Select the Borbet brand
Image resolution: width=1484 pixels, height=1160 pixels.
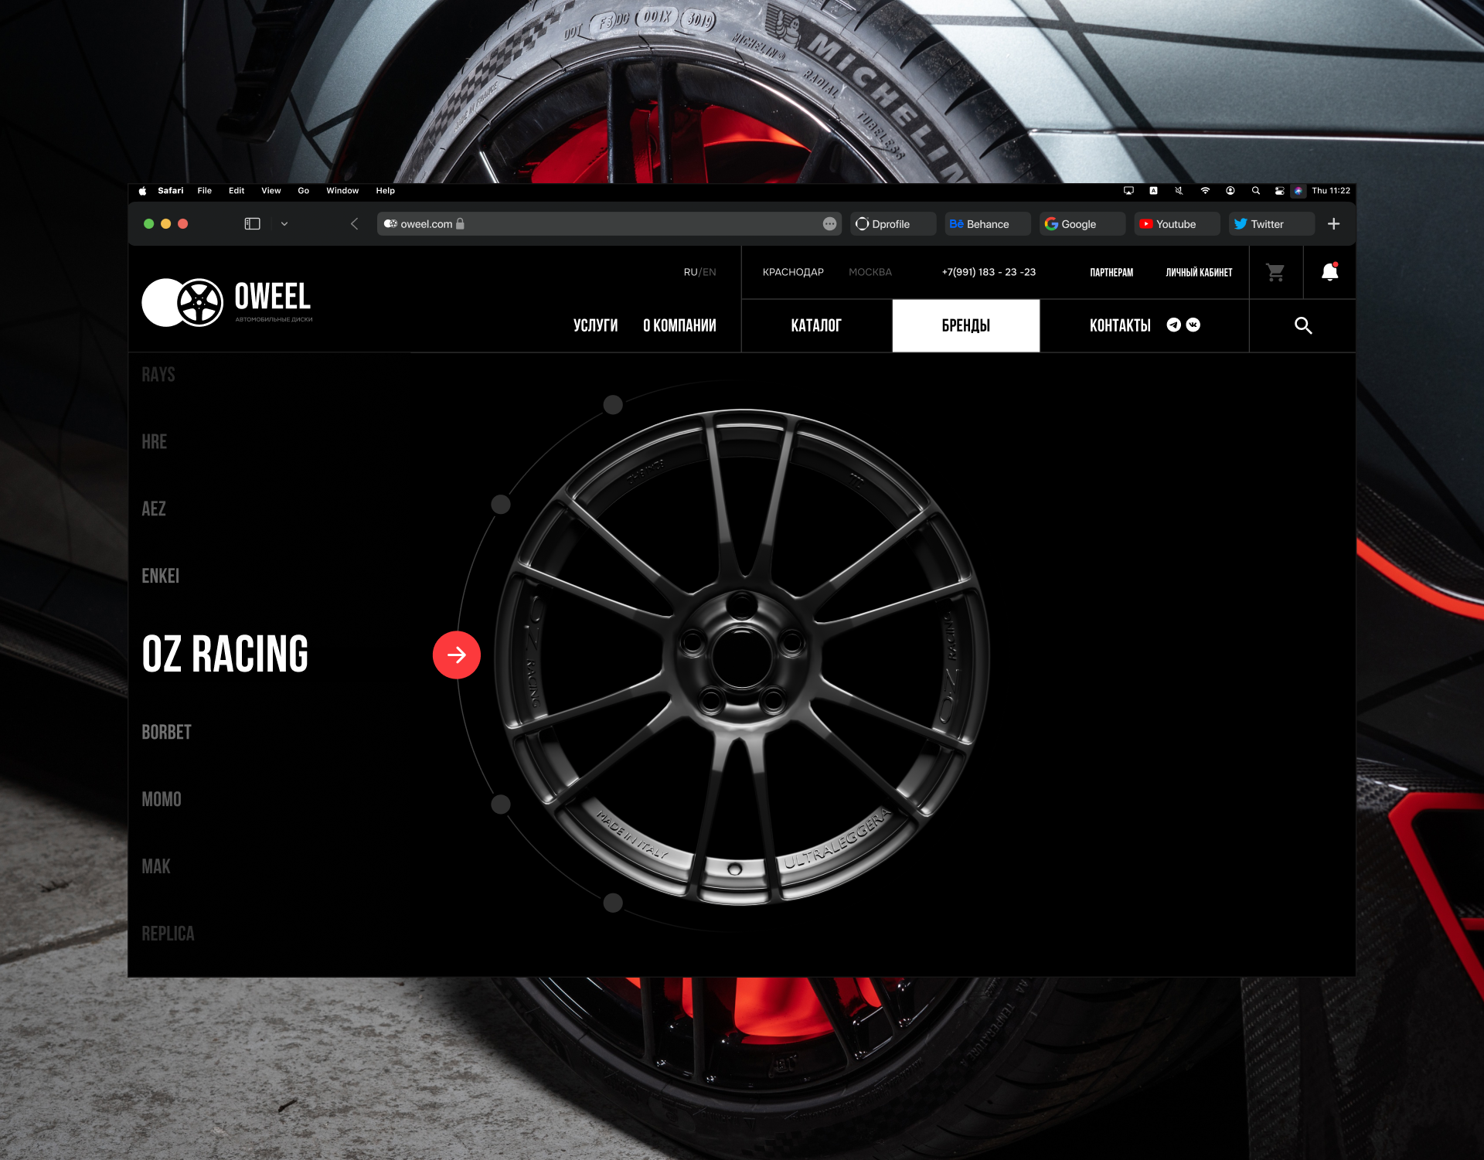coord(166,732)
